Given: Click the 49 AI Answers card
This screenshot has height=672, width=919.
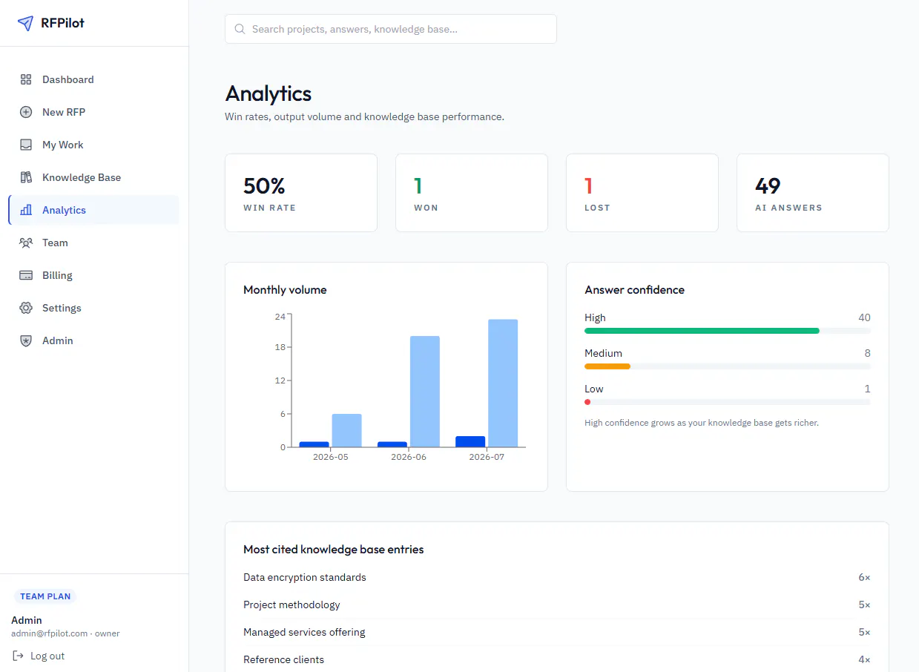Looking at the screenshot, I should pyautogui.click(x=813, y=193).
